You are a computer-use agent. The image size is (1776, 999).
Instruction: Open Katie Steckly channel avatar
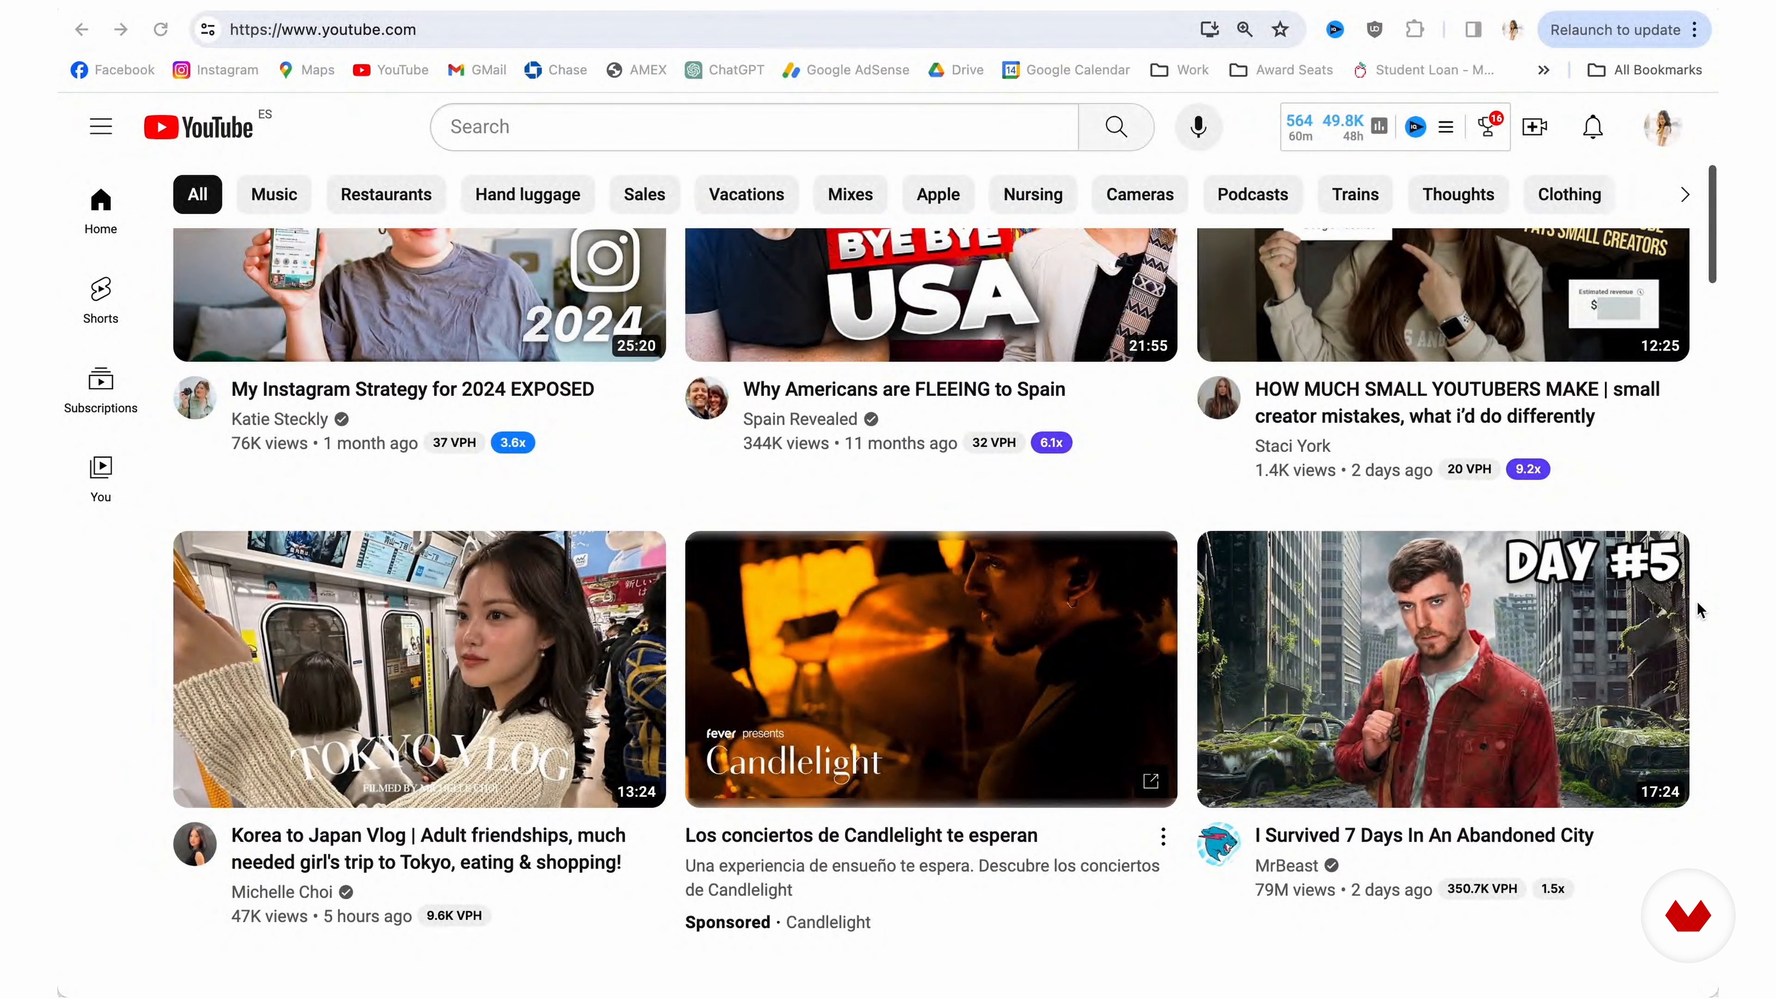click(x=194, y=398)
